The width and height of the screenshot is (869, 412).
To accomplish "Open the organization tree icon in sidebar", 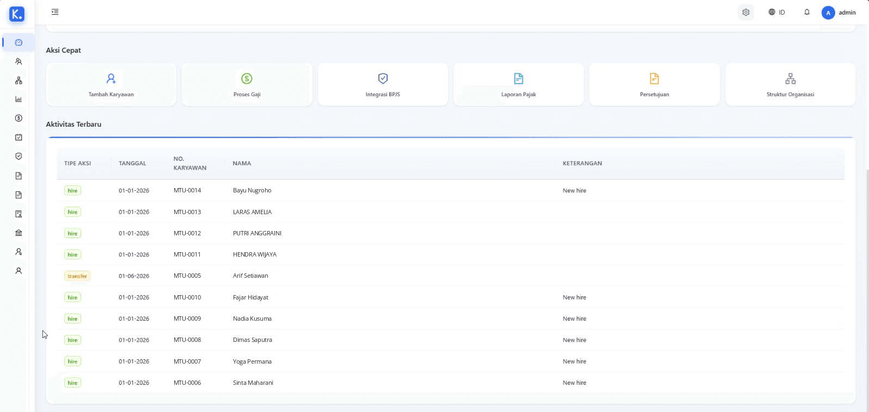I will click(x=19, y=80).
